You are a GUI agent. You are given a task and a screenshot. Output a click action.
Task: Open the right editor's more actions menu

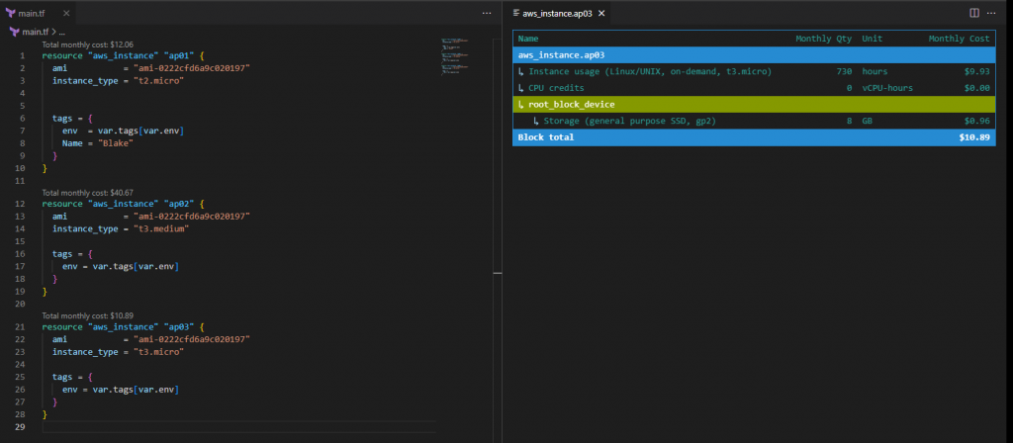(991, 13)
